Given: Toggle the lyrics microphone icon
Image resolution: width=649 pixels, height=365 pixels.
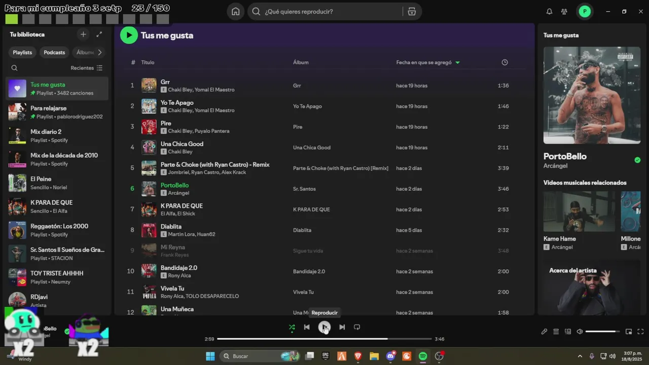Looking at the screenshot, I should click(x=544, y=332).
